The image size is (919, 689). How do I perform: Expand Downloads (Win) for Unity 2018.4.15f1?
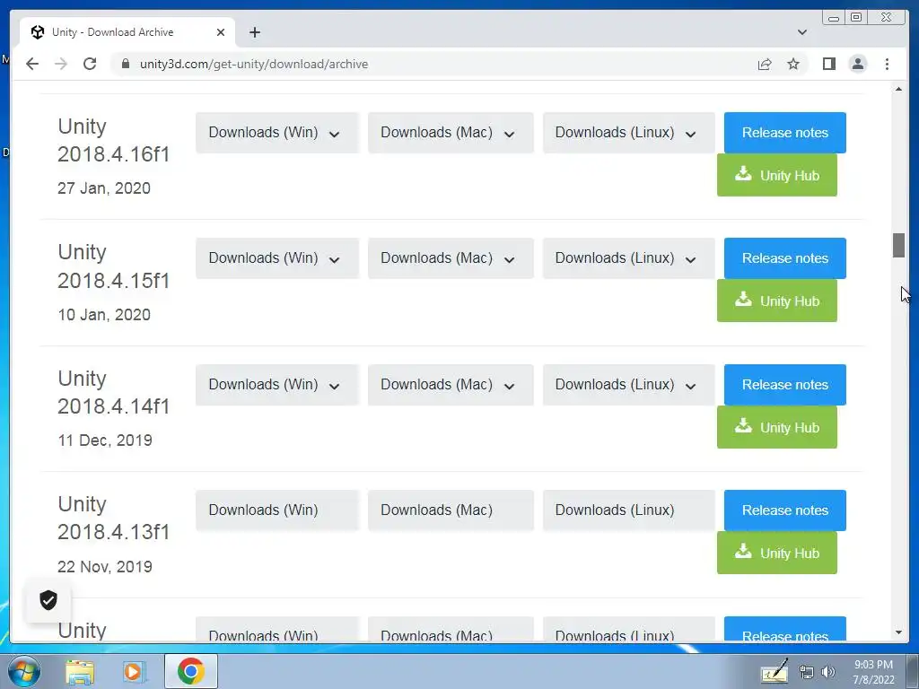click(276, 258)
